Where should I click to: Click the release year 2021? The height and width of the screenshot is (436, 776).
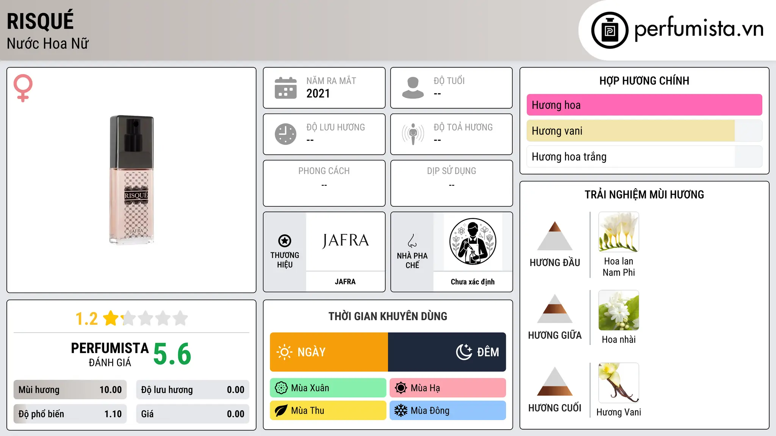click(x=318, y=93)
